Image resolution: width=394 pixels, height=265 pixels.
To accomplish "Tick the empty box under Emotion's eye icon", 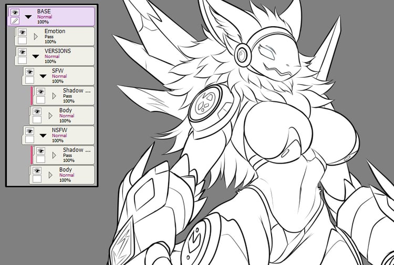I will tap(23, 40).
